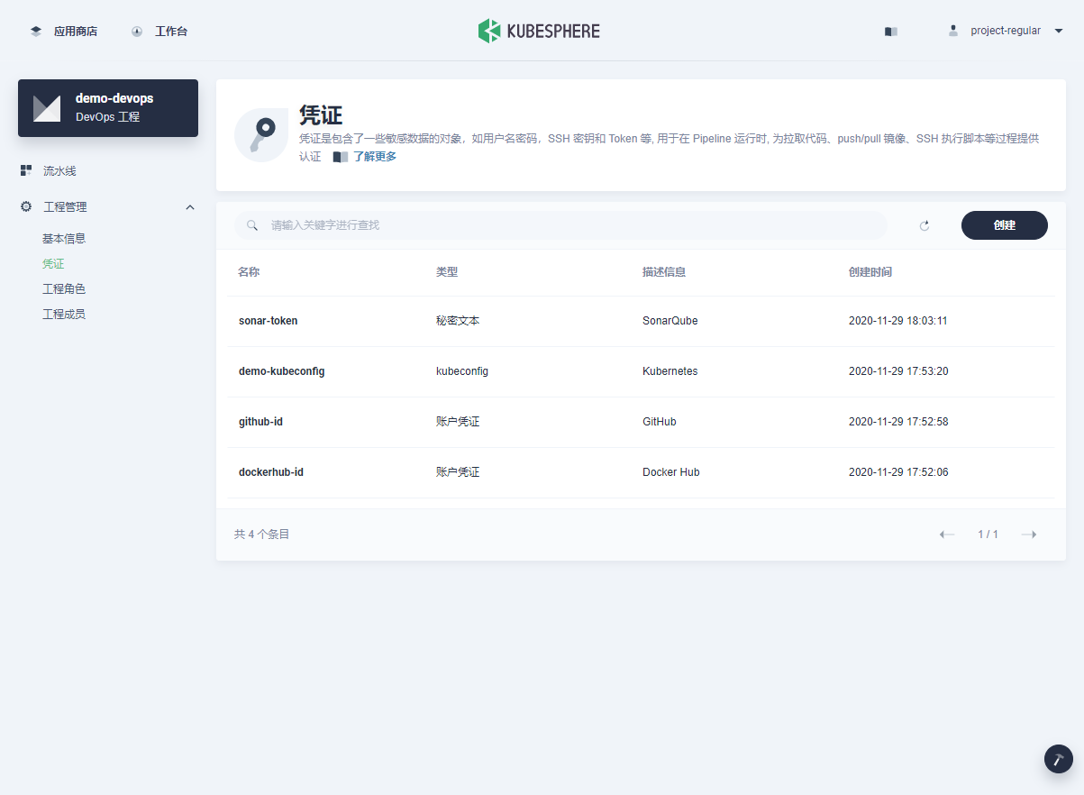This screenshot has height=795, width=1084.
Task: Click the user avatar icon near project-regular
Action: 952,30
